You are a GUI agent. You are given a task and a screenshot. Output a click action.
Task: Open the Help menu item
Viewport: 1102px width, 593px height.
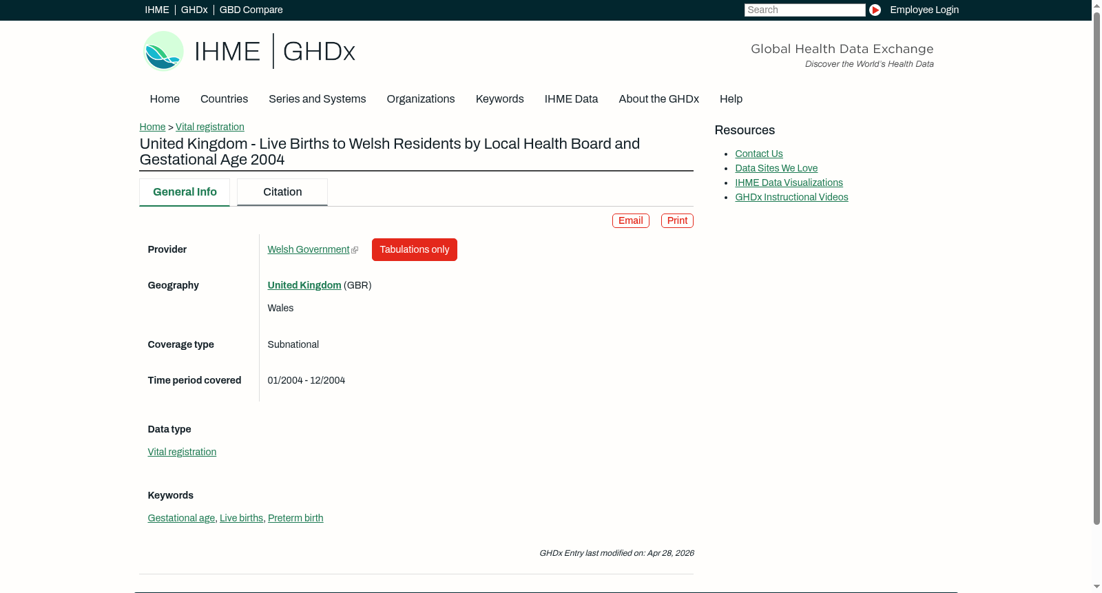click(731, 99)
